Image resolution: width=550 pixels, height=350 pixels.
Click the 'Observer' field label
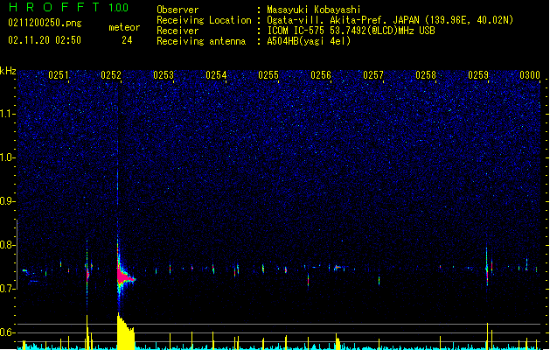178,10
